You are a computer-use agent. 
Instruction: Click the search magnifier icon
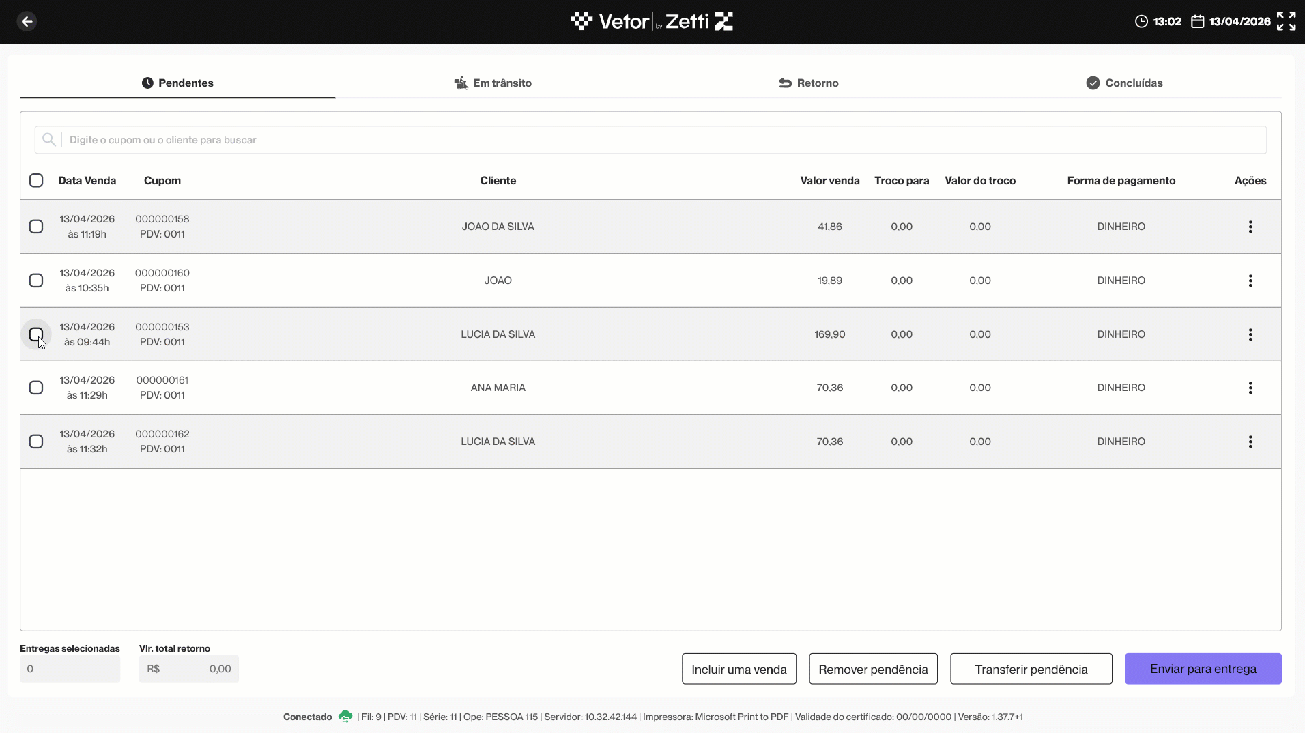(48, 140)
